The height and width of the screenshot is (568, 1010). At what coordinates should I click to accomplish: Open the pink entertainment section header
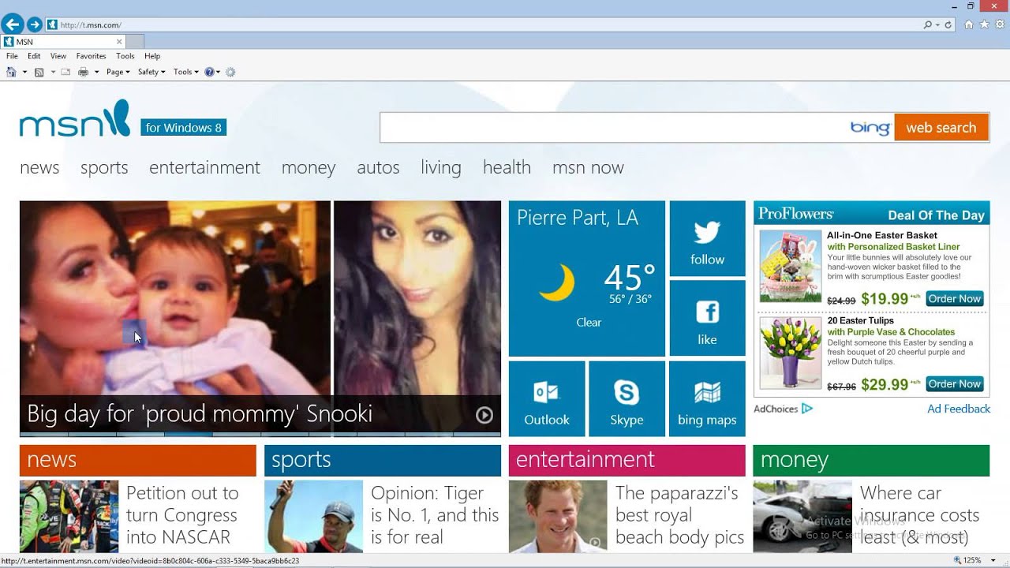[x=627, y=460]
